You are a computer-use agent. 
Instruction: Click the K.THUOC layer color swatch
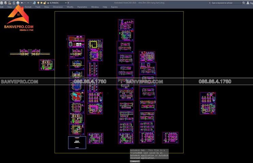pos(48,3)
